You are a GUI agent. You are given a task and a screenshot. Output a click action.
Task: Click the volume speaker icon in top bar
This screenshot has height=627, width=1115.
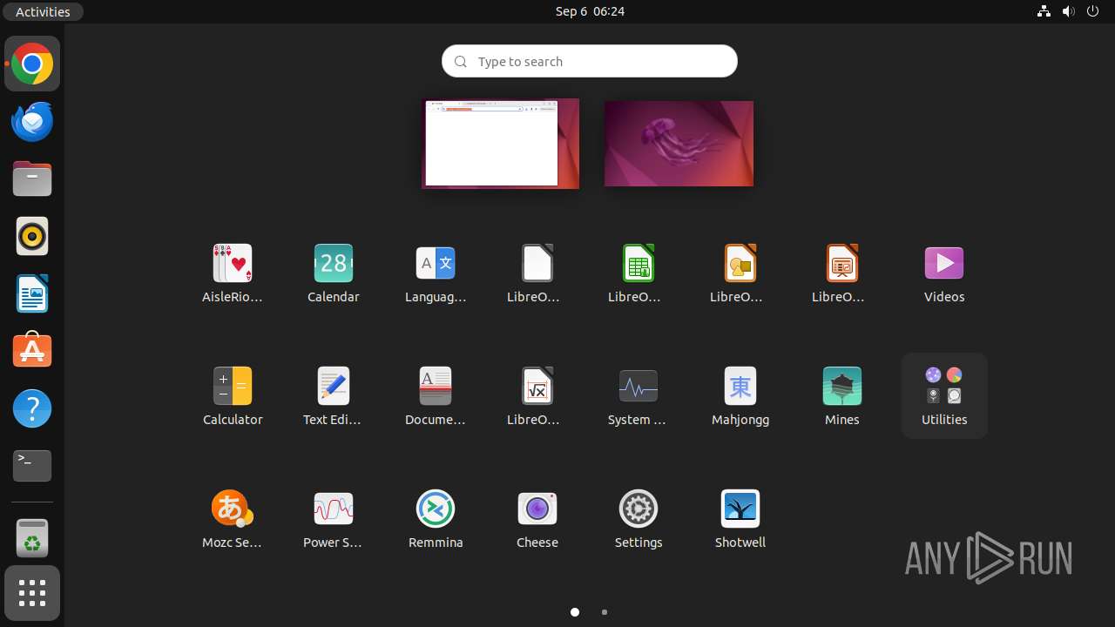1069,11
